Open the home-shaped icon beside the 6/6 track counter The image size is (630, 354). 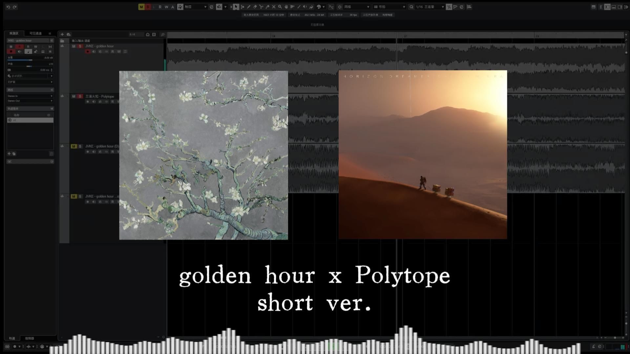[x=148, y=34]
